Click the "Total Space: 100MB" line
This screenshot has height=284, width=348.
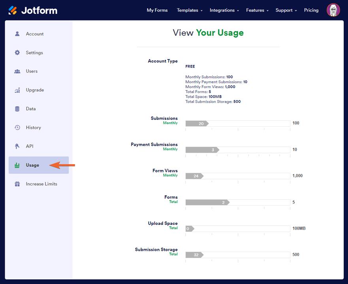tap(203, 96)
